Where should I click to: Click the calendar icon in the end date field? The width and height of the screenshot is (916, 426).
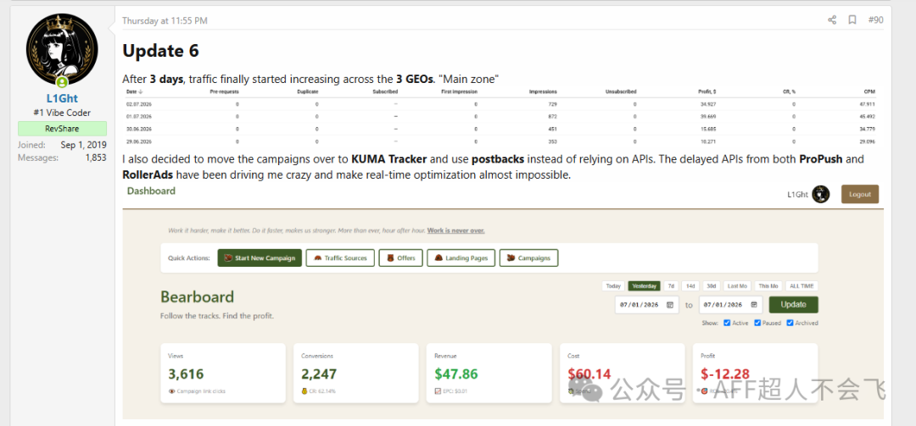754,305
